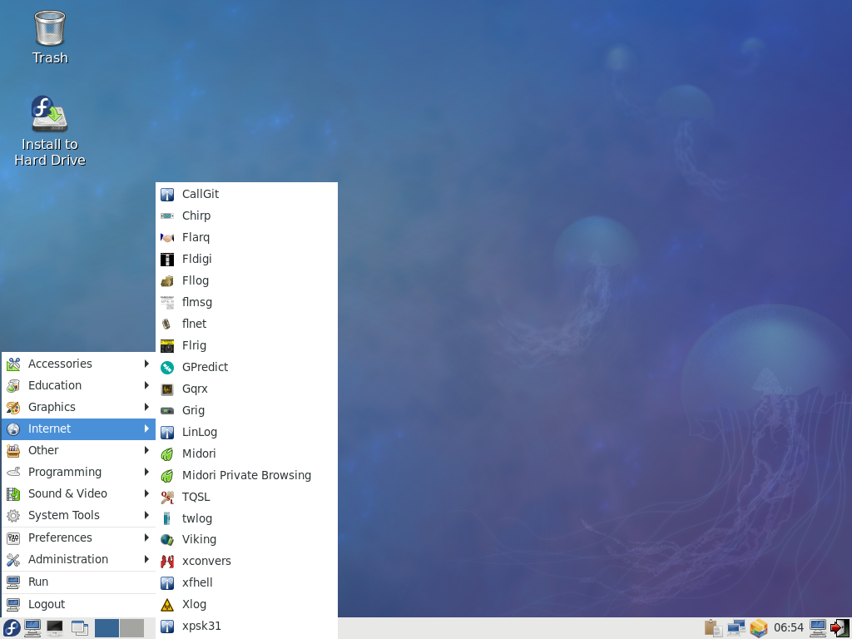Open the clipboard manager tray icon
The height and width of the screenshot is (639, 852).
713,628
